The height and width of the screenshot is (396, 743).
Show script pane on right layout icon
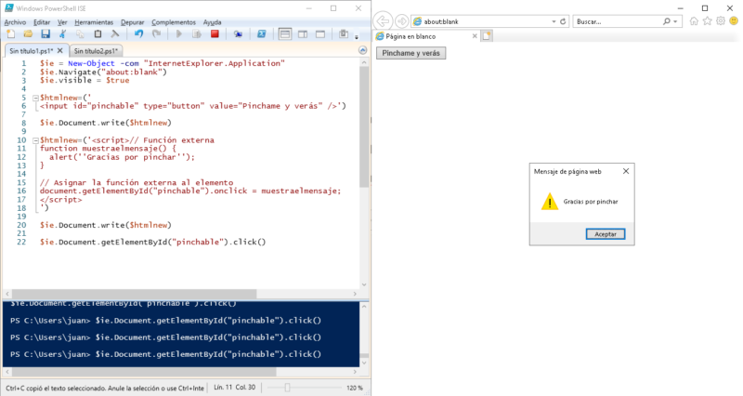tap(303, 34)
